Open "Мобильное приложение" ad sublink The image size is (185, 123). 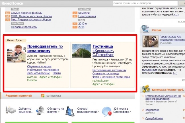[x=43, y=70]
